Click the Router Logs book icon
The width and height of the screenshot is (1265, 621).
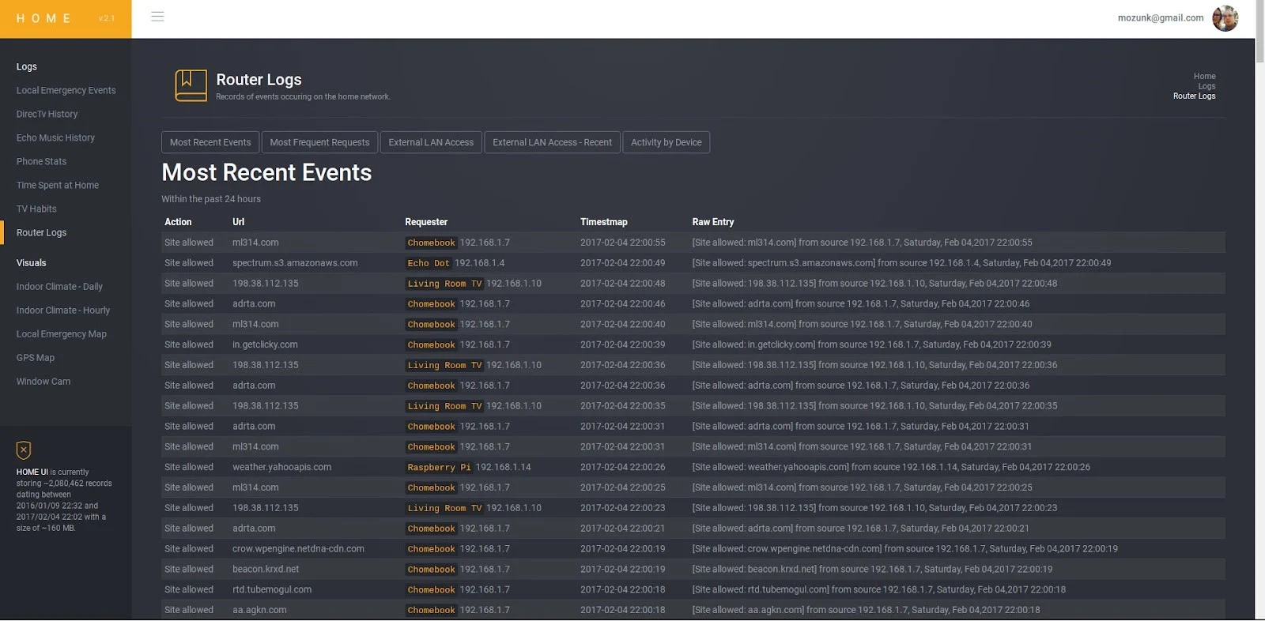[x=191, y=85]
